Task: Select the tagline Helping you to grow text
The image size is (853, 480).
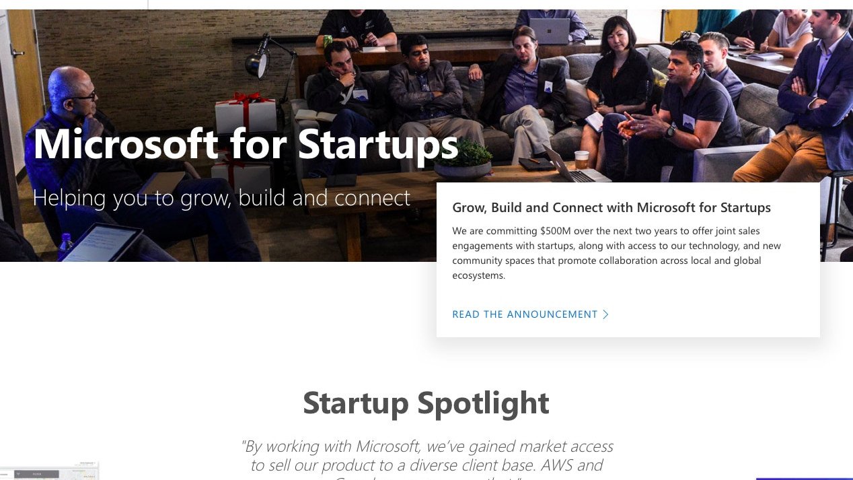Action: point(221,197)
